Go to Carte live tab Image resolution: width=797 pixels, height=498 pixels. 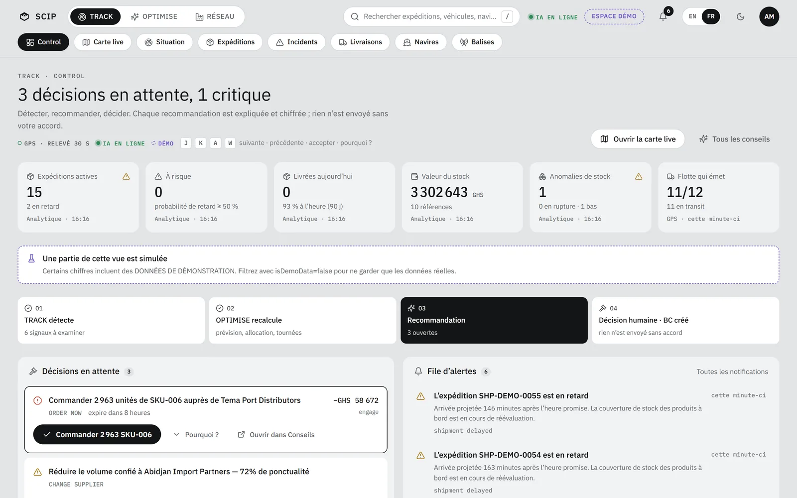tap(103, 42)
